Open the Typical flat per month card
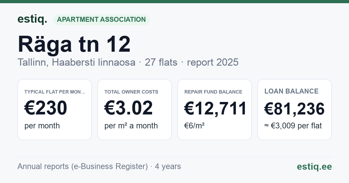 [55, 110]
